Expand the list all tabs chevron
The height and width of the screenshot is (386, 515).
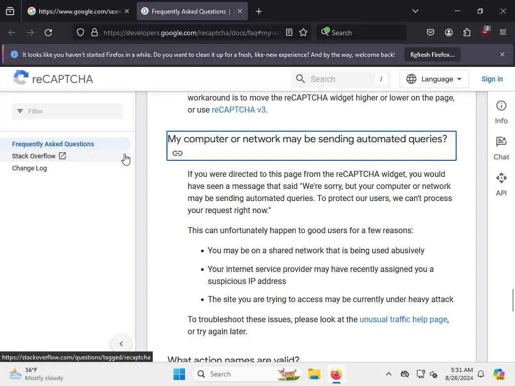coord(415,11)
